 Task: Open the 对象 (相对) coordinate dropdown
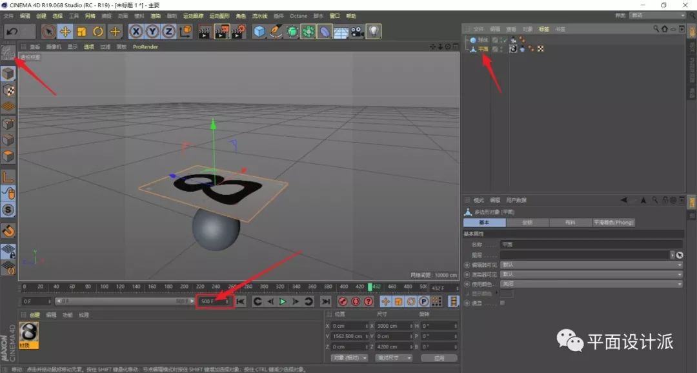pos(349,358)
